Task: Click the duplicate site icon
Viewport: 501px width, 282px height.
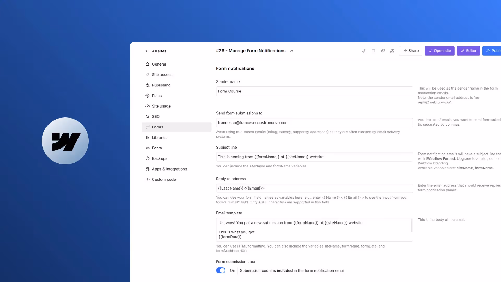Action: (x=383, y=51)
